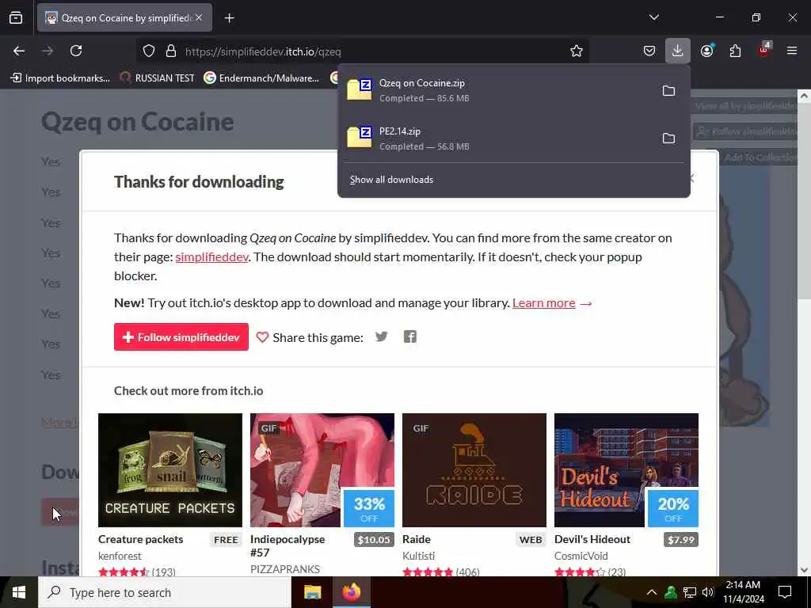Open CosmicVoid author link
The width and height of the screenshot is (811, 608).
click(x=581, y=556)
